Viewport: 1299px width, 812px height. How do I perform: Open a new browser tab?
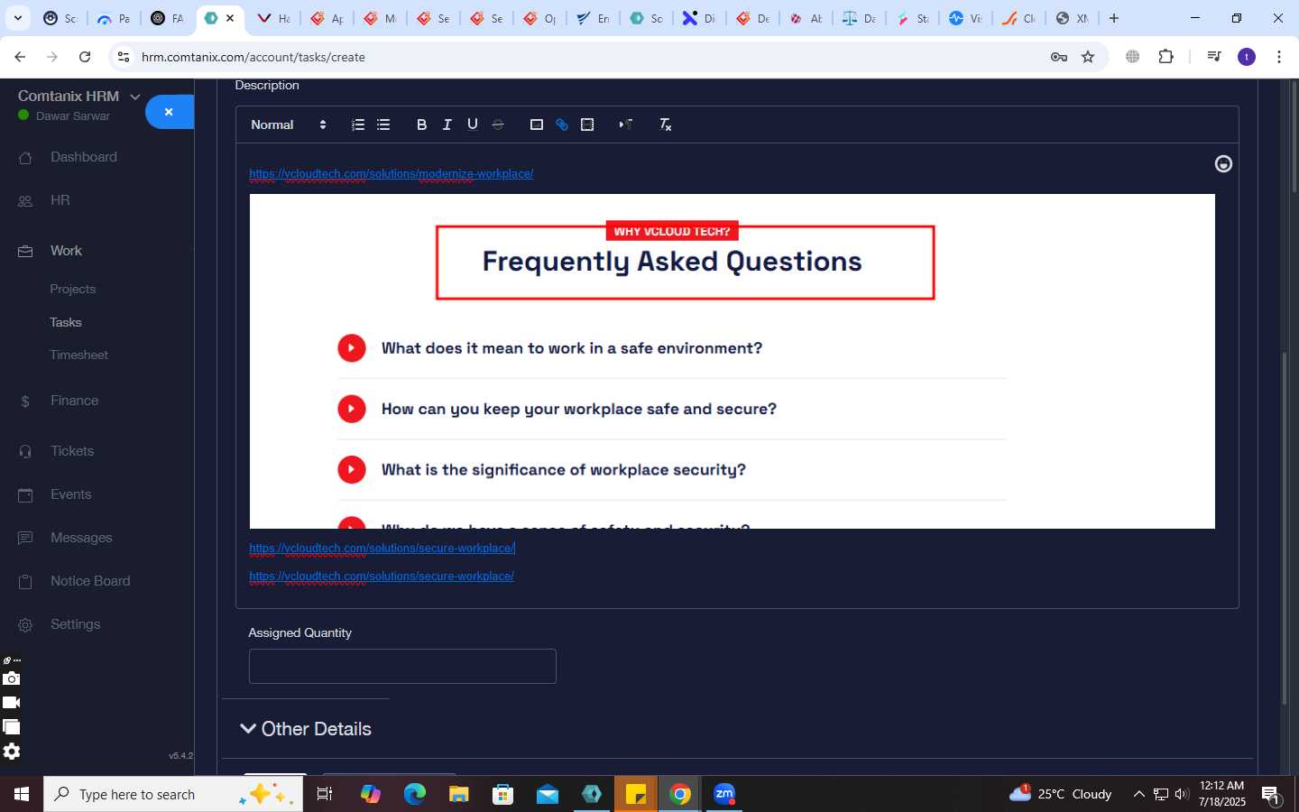1114,18
